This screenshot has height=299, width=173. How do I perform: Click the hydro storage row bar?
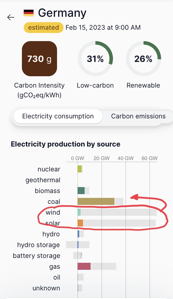(x=78, y=245)
